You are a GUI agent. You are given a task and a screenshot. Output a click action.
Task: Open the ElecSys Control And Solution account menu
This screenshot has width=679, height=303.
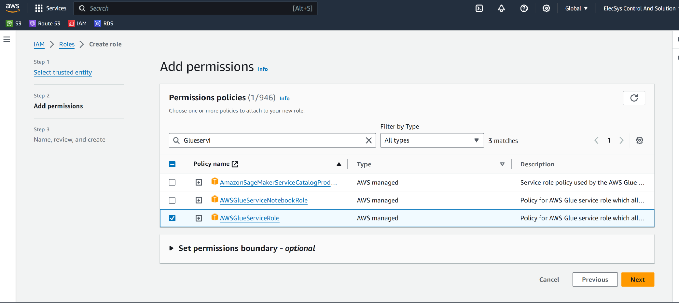641,8
